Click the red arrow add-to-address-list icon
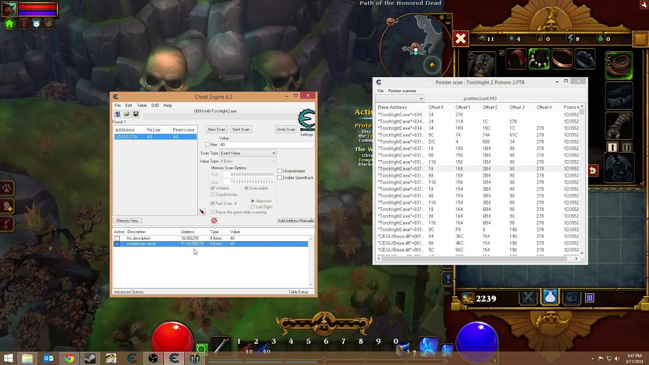This screenshot has width=649, height=365. point(202,212)
